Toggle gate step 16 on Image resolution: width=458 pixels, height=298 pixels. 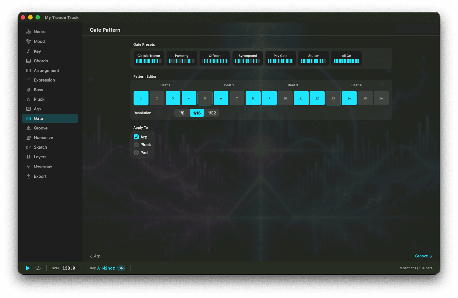[381, 98]
